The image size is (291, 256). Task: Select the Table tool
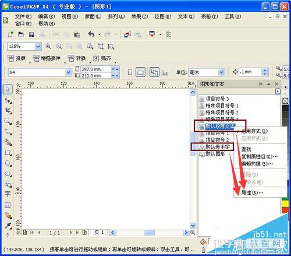tap(8, 205)
